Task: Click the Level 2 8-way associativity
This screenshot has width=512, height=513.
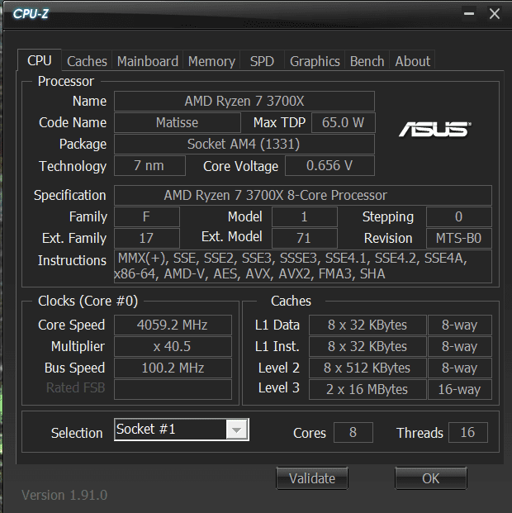Action: click(x=460, y=368)
